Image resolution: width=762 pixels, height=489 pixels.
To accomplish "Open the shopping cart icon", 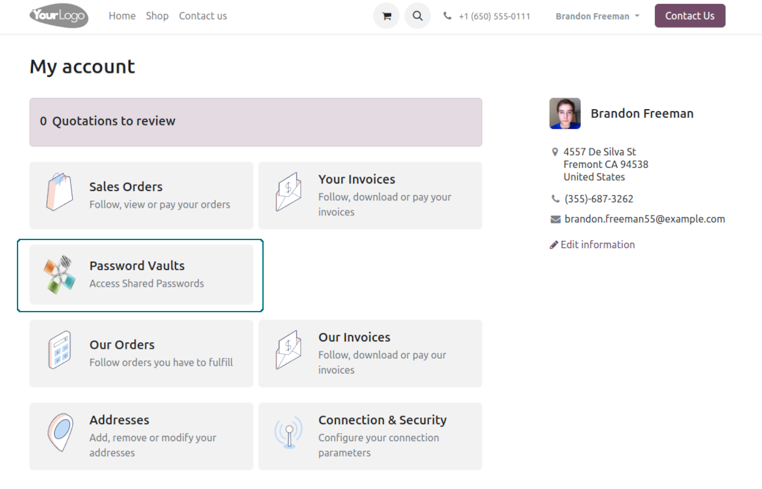I will coord(386,16).
